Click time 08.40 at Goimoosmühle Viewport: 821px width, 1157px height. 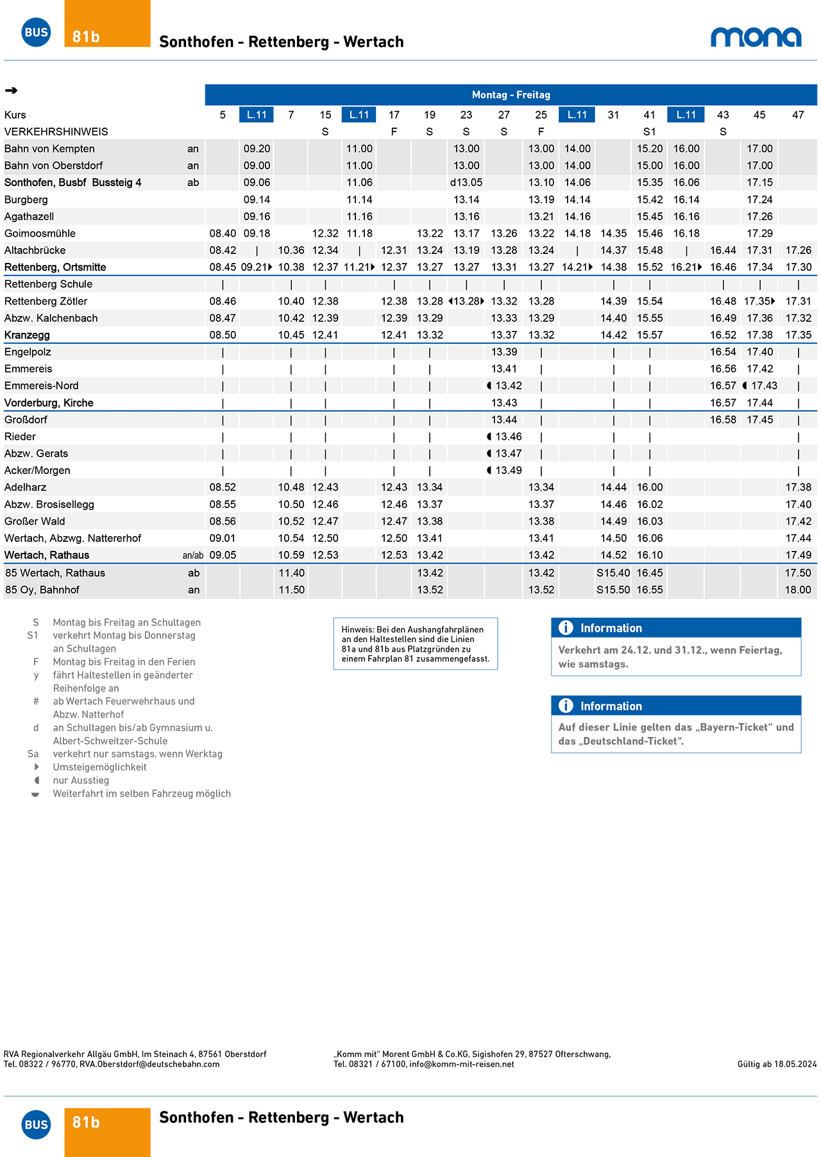223,233
